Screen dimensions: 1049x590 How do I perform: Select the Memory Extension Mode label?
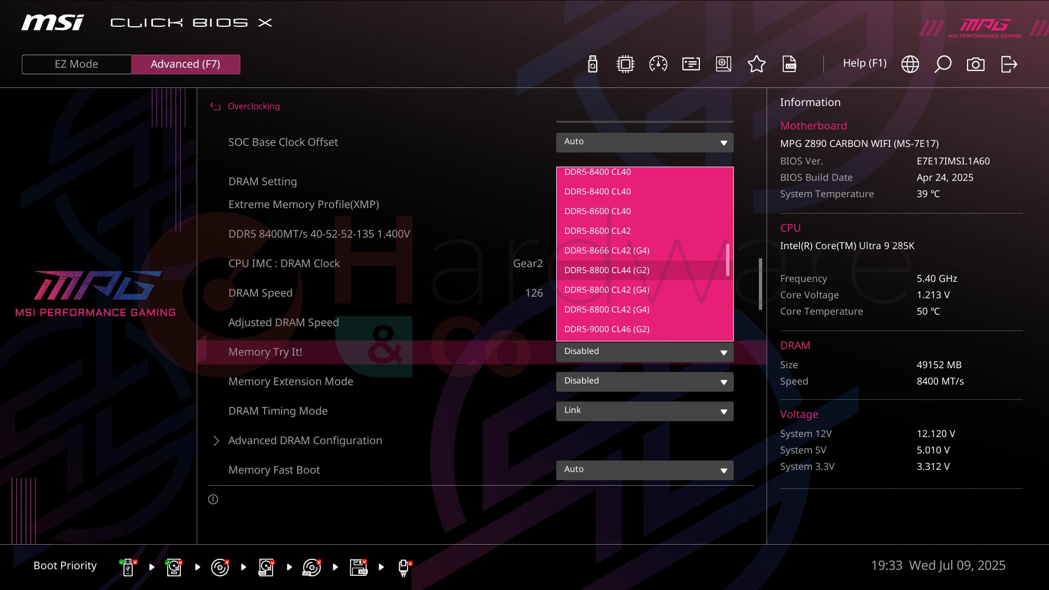click(x=291, y=382)
